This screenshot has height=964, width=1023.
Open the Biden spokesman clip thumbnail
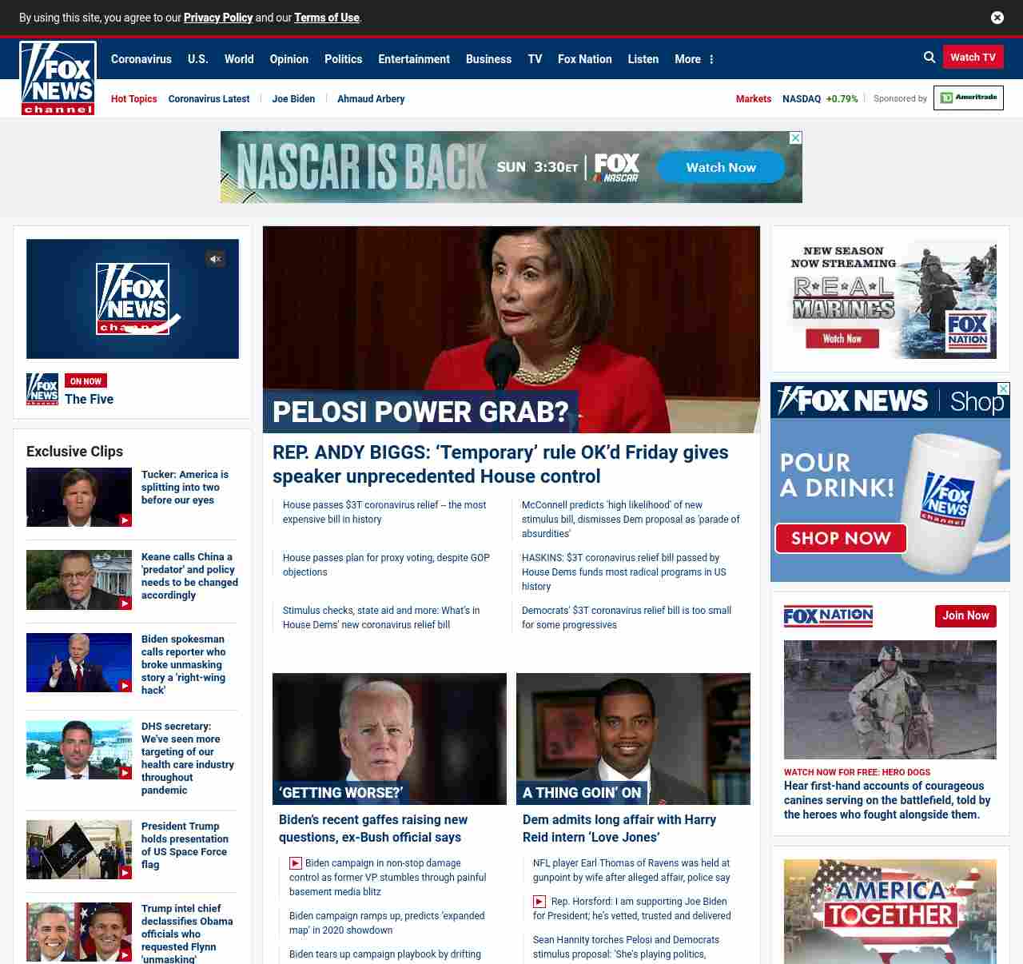point(79,663)
